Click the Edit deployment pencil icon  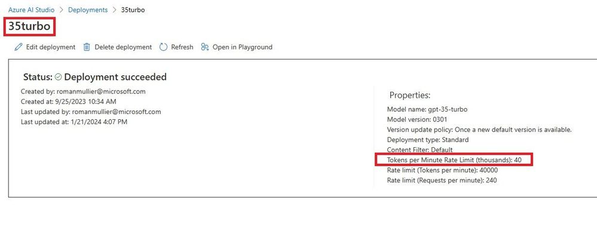coord(19,47)
